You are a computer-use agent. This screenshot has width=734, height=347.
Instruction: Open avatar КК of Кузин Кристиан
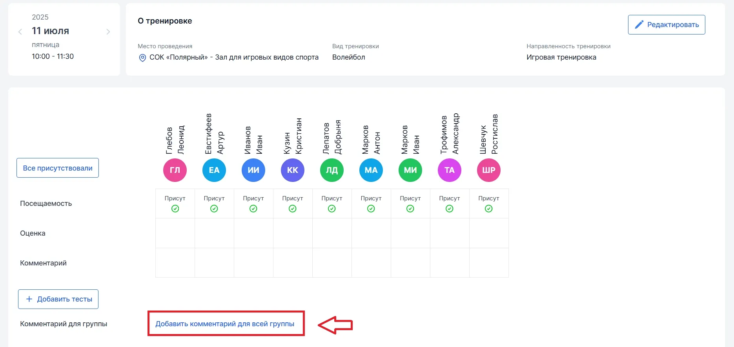tap(293, 170)
